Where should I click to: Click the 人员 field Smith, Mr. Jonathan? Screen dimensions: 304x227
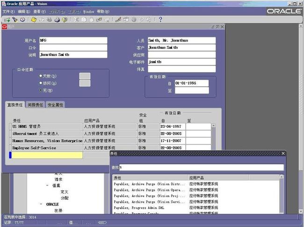(x=181, y=40)
